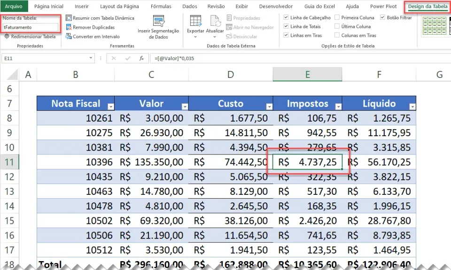451x270 pixels.
Task: Click the Converter em Intervalo icon
Action: (69, 37)
